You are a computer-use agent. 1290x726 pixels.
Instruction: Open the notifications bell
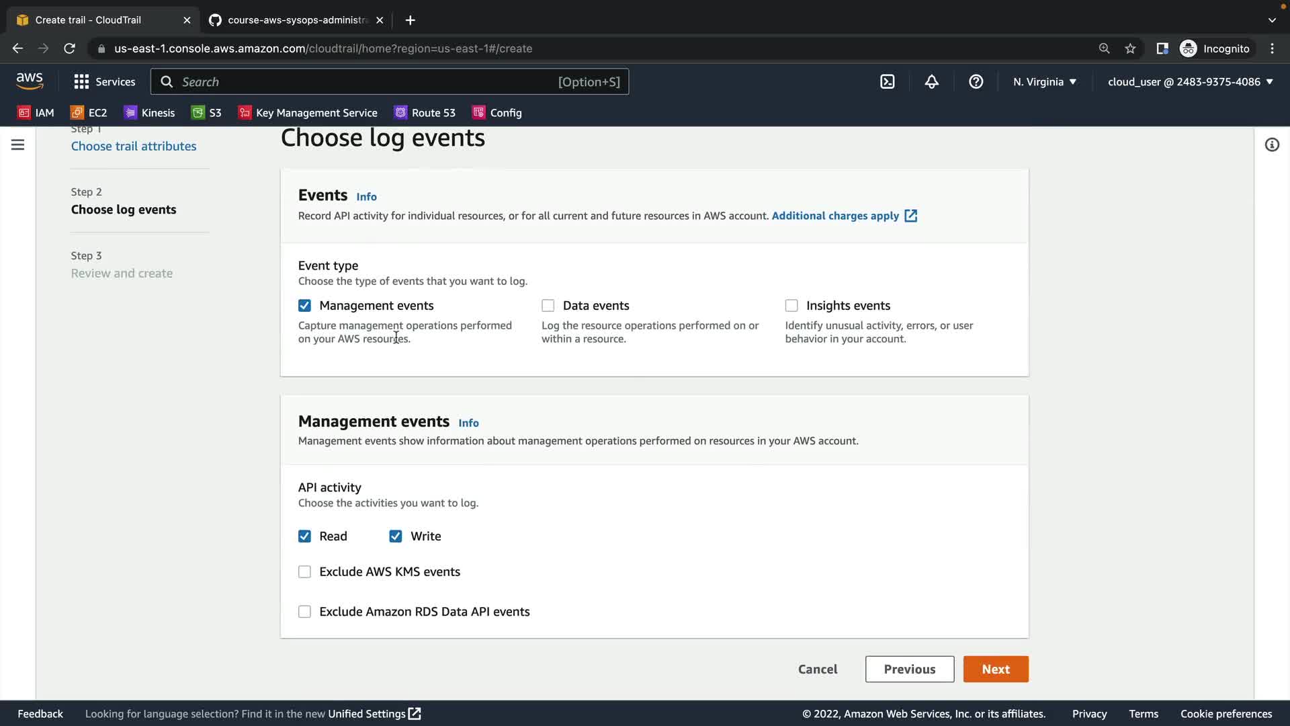(x=931, y=82)
